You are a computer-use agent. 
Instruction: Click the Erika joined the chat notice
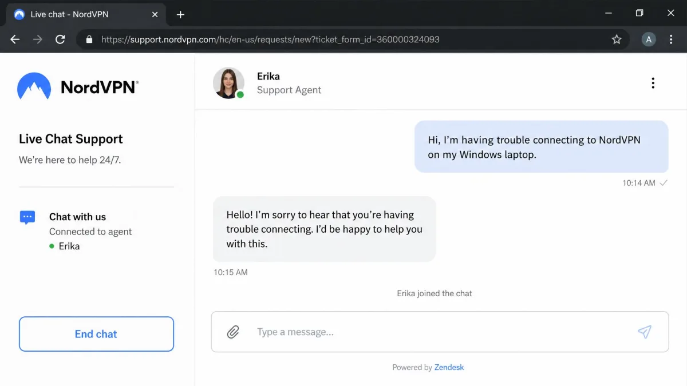(435, 293)
